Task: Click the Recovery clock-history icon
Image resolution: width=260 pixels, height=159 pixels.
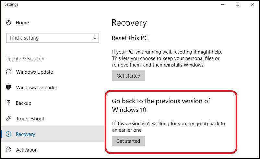Action: [x=8, y=134]
